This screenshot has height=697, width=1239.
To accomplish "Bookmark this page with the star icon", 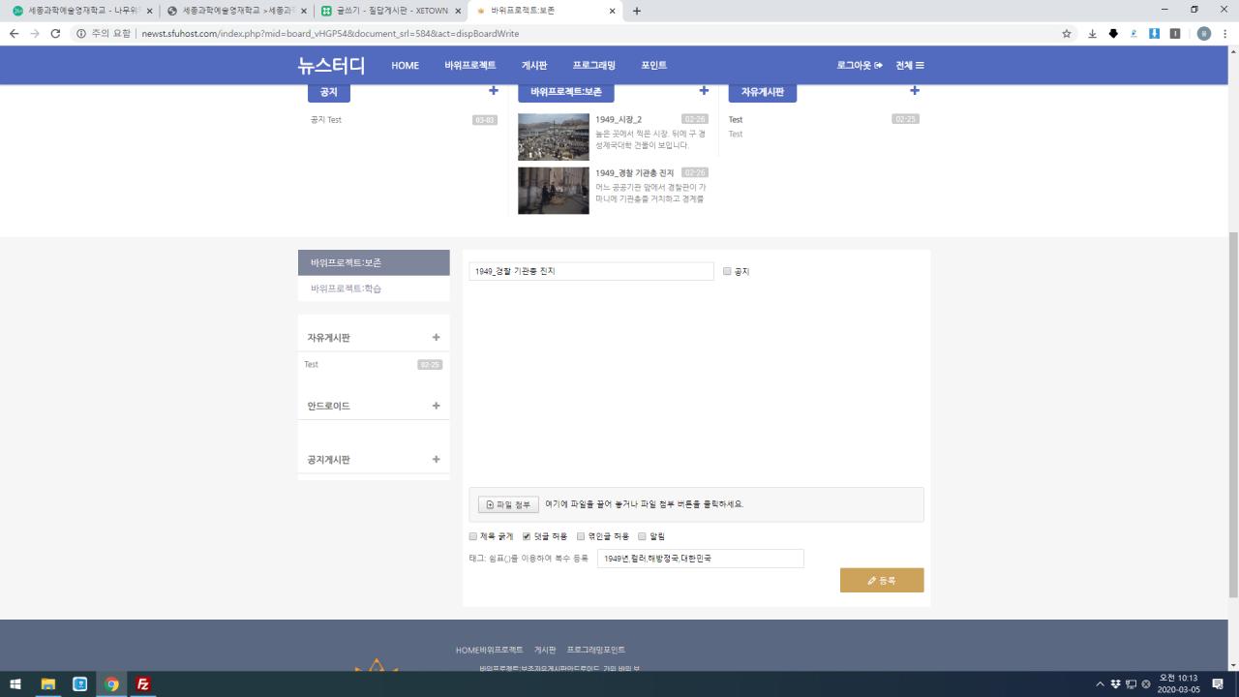I will point(1067,33).
